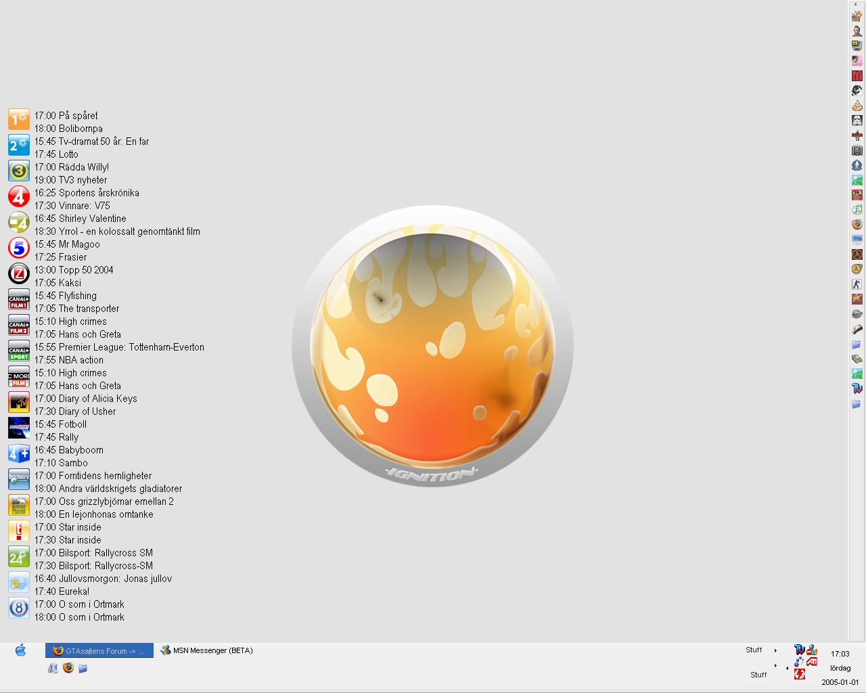This screenshot has width=866, height=693.
Task: Launch Firefox from the quick launch bar
Action: point(68,668)
